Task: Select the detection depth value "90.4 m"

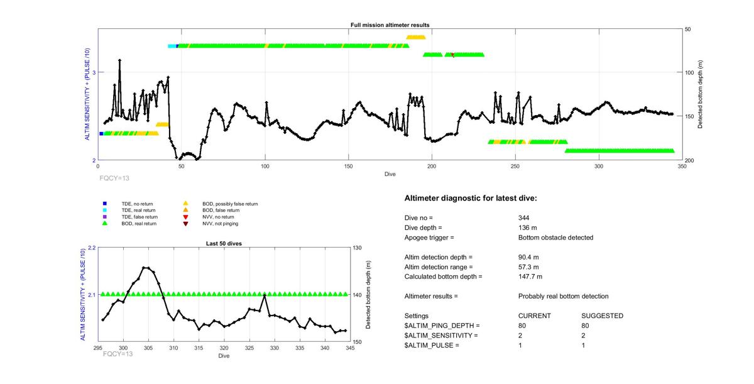Action: (x=528, y=257)
